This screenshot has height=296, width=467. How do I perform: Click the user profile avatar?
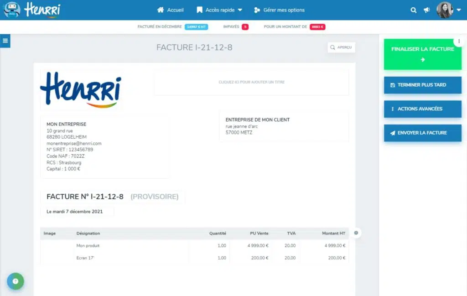[x=445, y=10]
